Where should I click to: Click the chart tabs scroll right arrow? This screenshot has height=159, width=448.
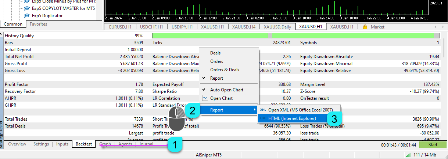tap(442, 27)
